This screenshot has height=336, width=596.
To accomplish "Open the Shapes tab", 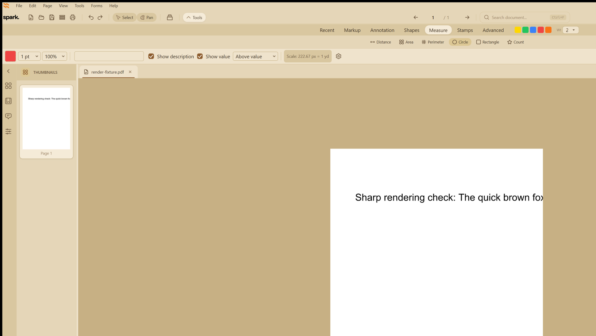I will (412, 30).
